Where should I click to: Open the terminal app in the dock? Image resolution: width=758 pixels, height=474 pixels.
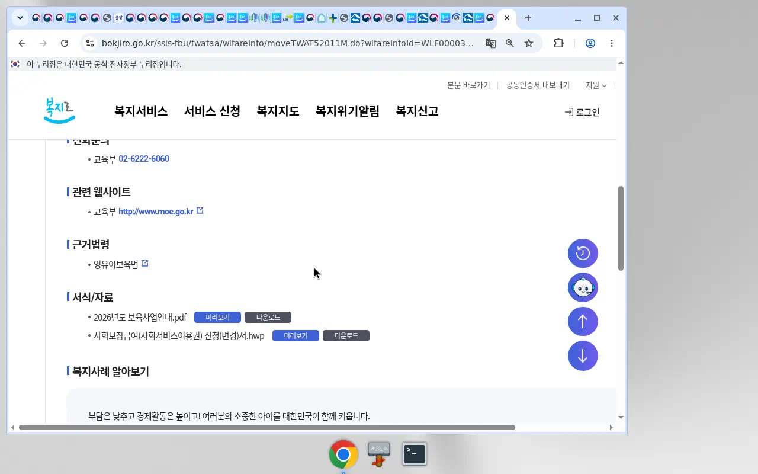point(415,454)
